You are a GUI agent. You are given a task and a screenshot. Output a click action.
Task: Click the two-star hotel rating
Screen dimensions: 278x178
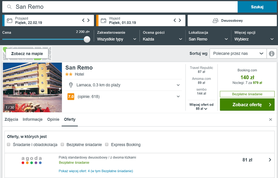coord(69,74)
